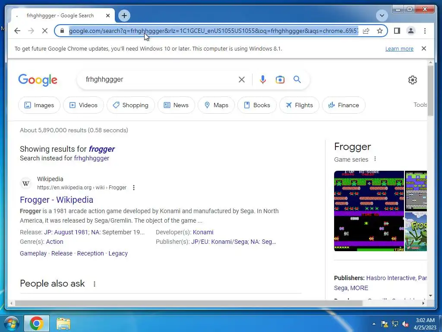Jump to the Legacy section link
Viewport: 442px width, 332px height.
pos(118,253)
